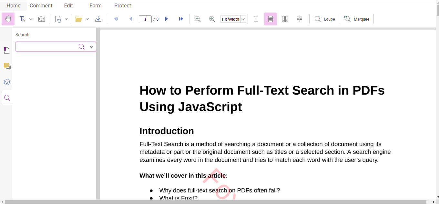The height and width of the screenshot is (204, 439).
Task: Download the current PDF
Action: [x=98, y=19]
